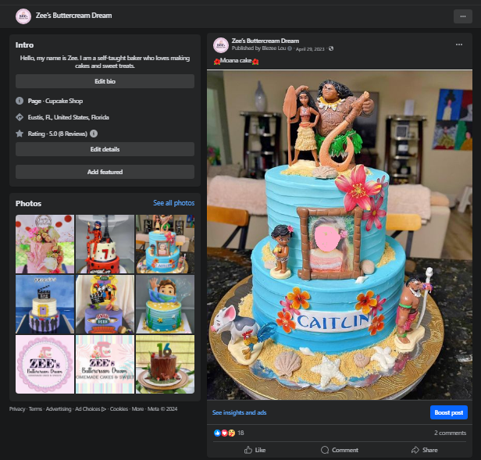The width and height of the screenshot is (481, 460).
Task: Click the post author's profile picture
Action: pos(221,45)
